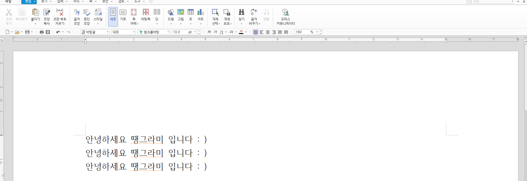Click the Styles (스타일) icon
The width and height of the screenshot is (527, 181).
pos(98,12)
